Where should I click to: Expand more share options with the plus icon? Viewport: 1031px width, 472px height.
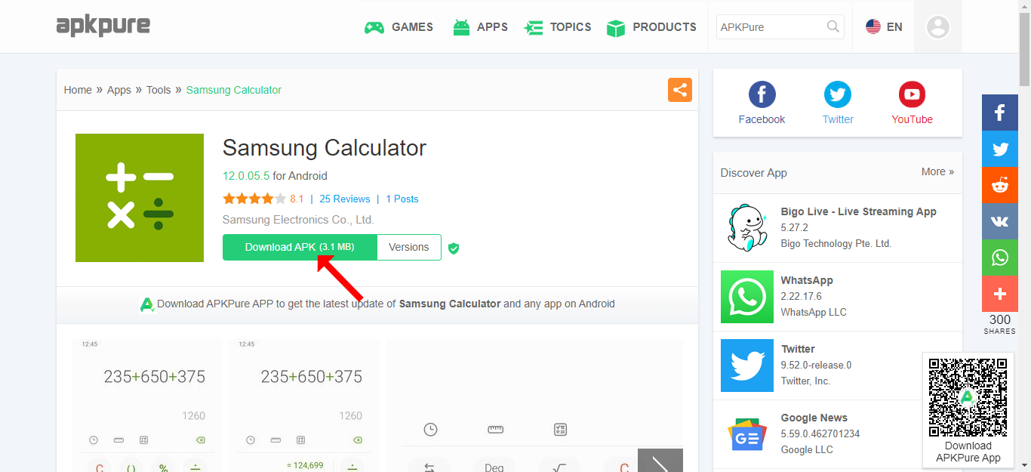[x=999, y=294]
